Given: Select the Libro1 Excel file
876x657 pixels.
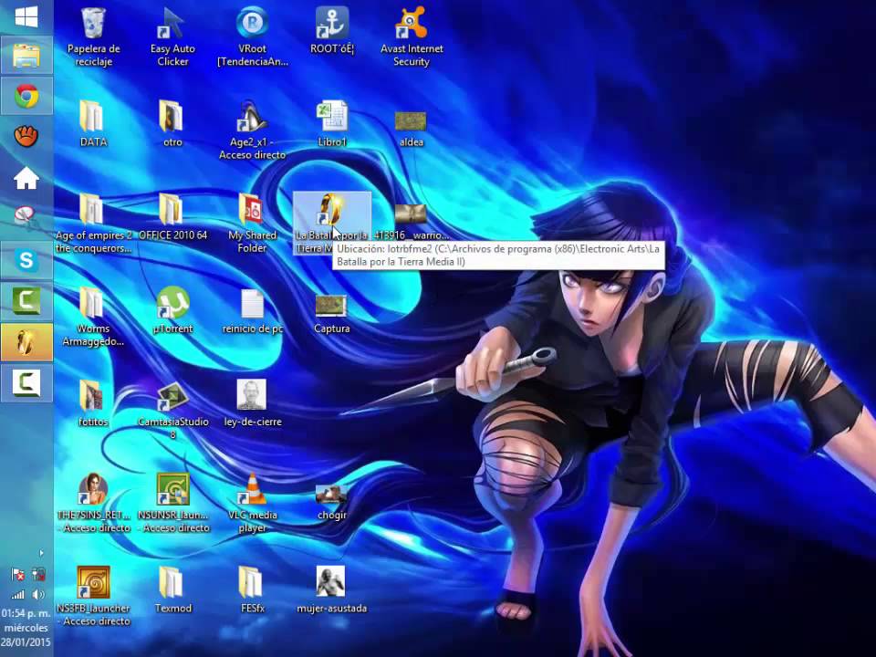Looking at the screenshot, I should click(332, 124).
